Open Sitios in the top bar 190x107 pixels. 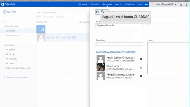140,4
